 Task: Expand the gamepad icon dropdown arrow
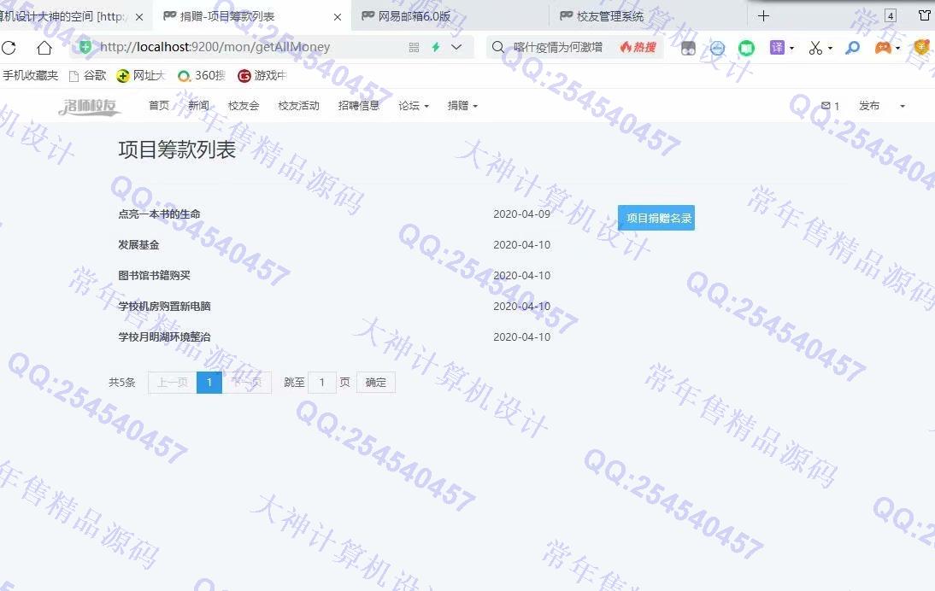click(x=898, y=49)
